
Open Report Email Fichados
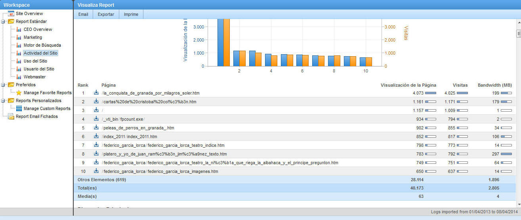[x=36, y=116]
